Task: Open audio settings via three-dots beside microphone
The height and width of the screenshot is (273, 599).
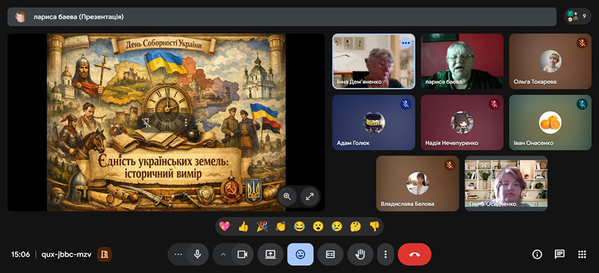Action: pyautogui.click(x=177, y=254)
